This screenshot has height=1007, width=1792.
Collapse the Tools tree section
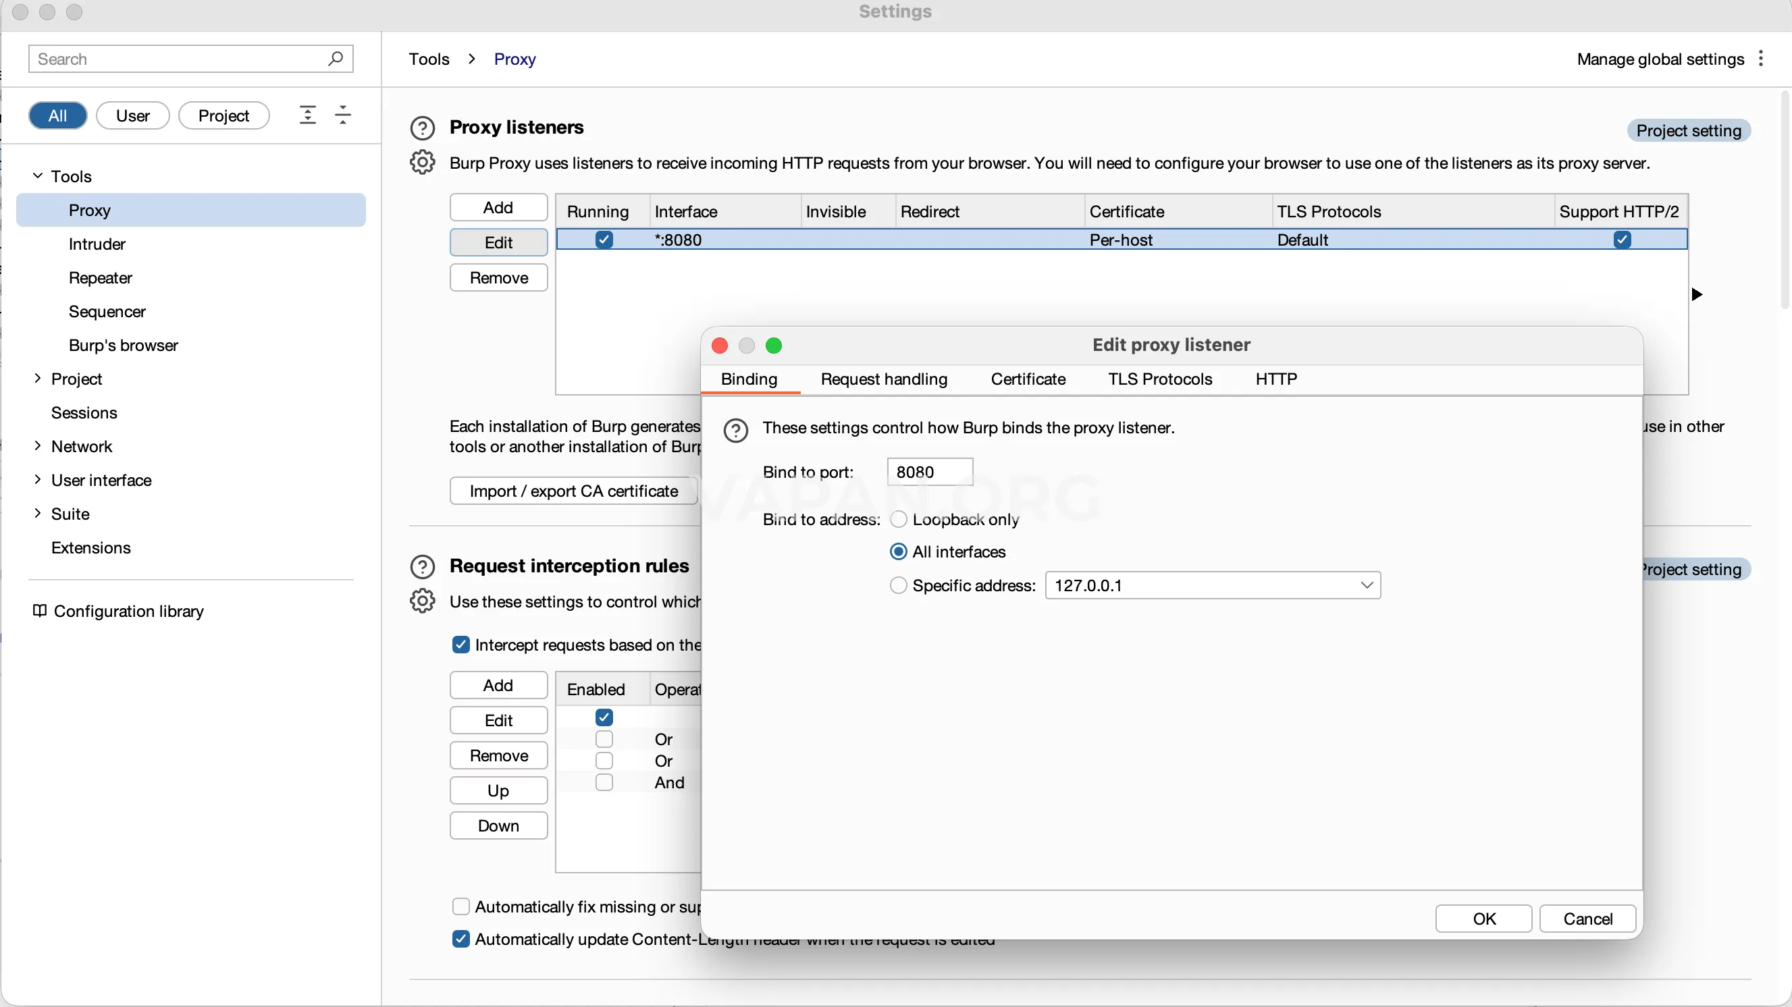coord(38,176)
